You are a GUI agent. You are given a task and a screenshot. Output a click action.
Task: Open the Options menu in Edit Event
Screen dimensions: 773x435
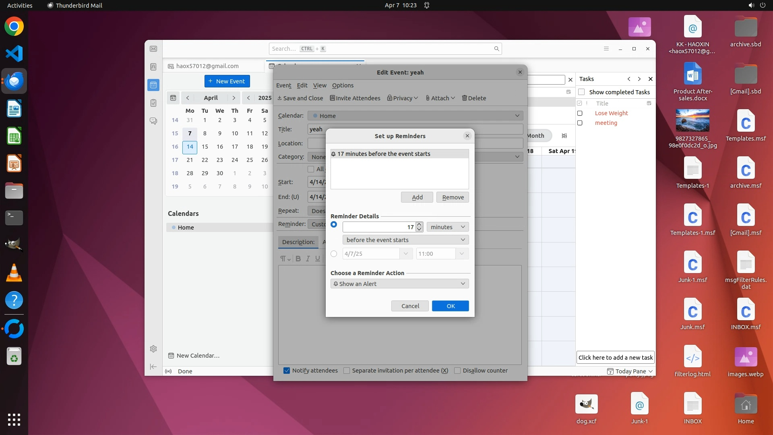[343, 85]
